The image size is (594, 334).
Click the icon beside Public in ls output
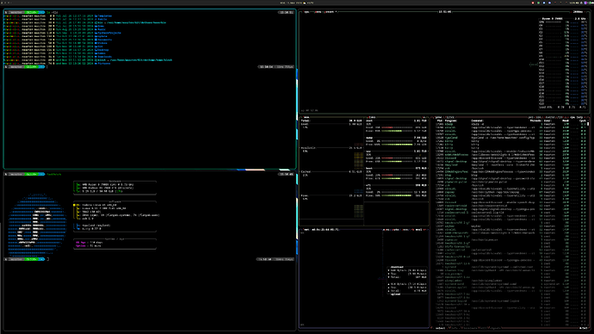tap(96, 19)
